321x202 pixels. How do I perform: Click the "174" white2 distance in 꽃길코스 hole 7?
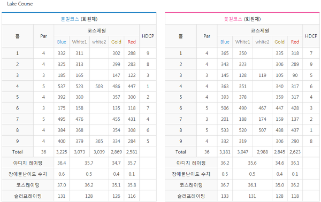(x=262, y=119)
